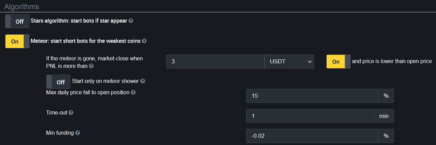The image size is (436, 145).
Task: Open help icon for Stars algorithm
Action: (131, 21)
